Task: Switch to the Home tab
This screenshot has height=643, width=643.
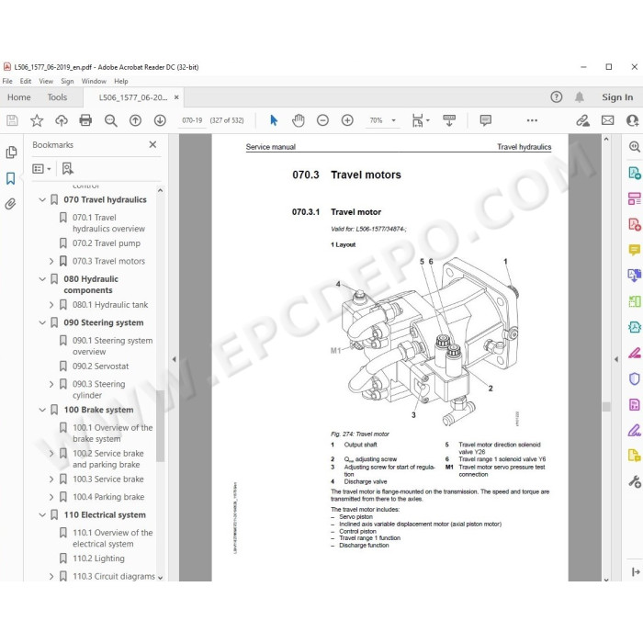Action: click(19, 97)
